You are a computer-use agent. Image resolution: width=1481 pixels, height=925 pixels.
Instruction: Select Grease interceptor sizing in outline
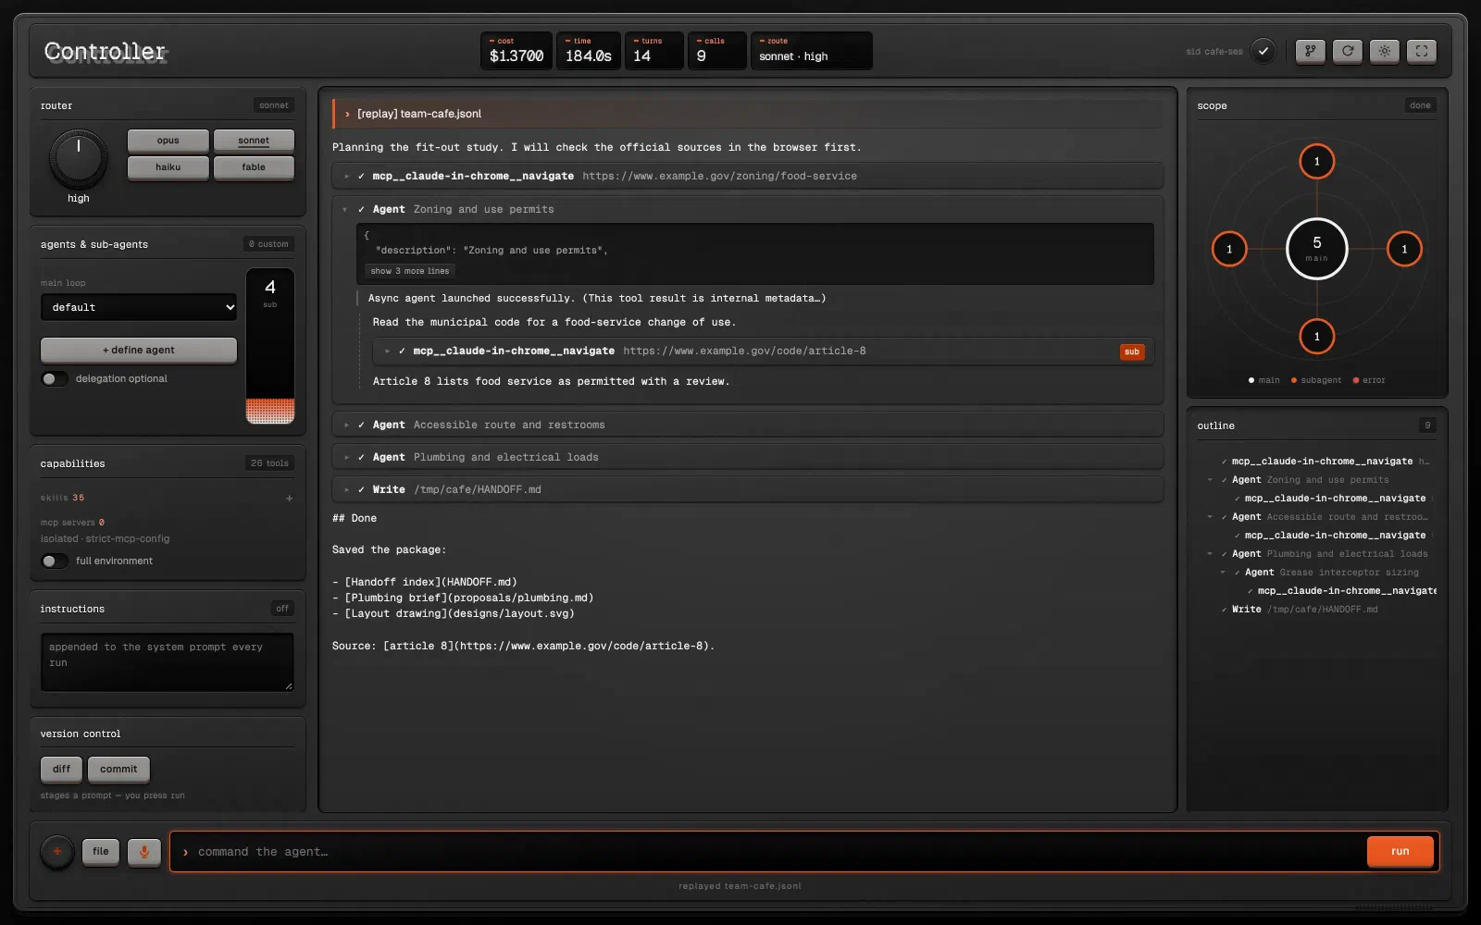[1331, 573]
